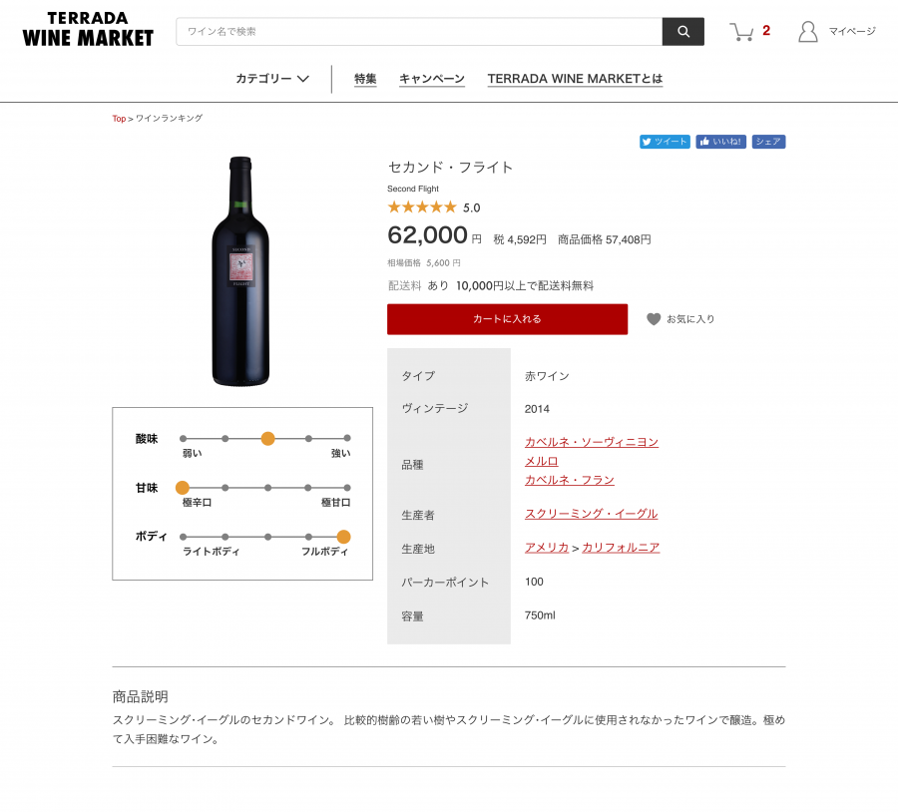Click the five-star rating stars

point(421,207)
